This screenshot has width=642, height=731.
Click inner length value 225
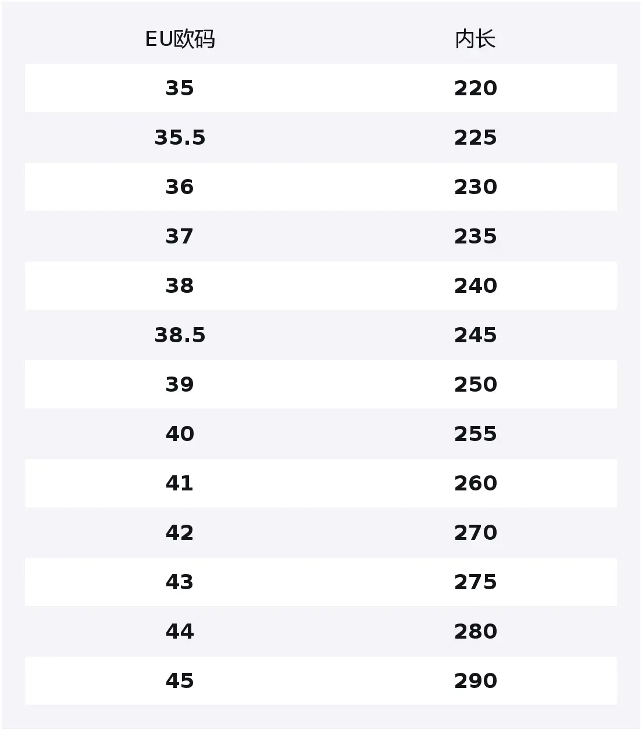point(475,138)
